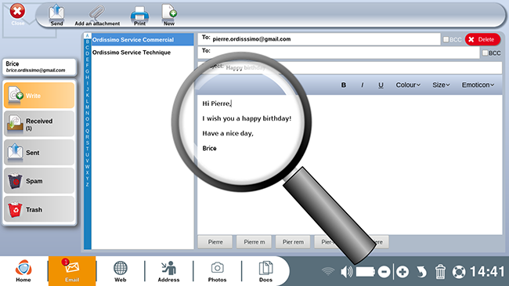Open the Size dropdown
The image size is (509, 286).
[441, 85]
